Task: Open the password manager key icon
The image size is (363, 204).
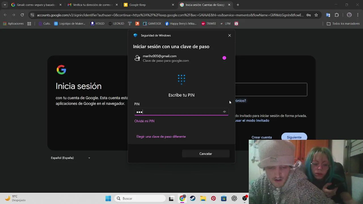Action: [309, 15]
